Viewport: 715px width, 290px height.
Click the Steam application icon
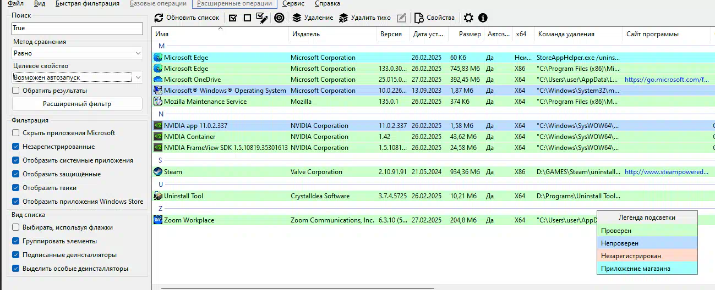tap(158, 171)
